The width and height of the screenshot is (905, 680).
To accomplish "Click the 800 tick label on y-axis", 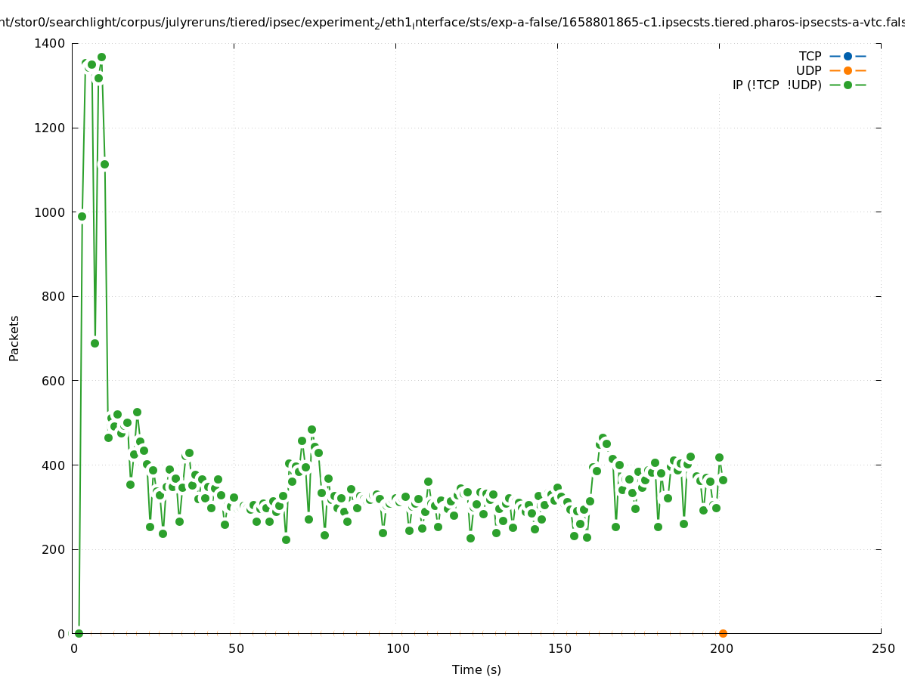I will pyautogui.click(x=52, y=297).
